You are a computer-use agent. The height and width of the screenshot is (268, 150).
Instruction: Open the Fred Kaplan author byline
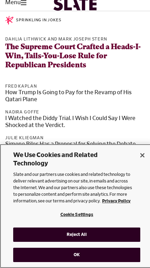pos(21,86)
